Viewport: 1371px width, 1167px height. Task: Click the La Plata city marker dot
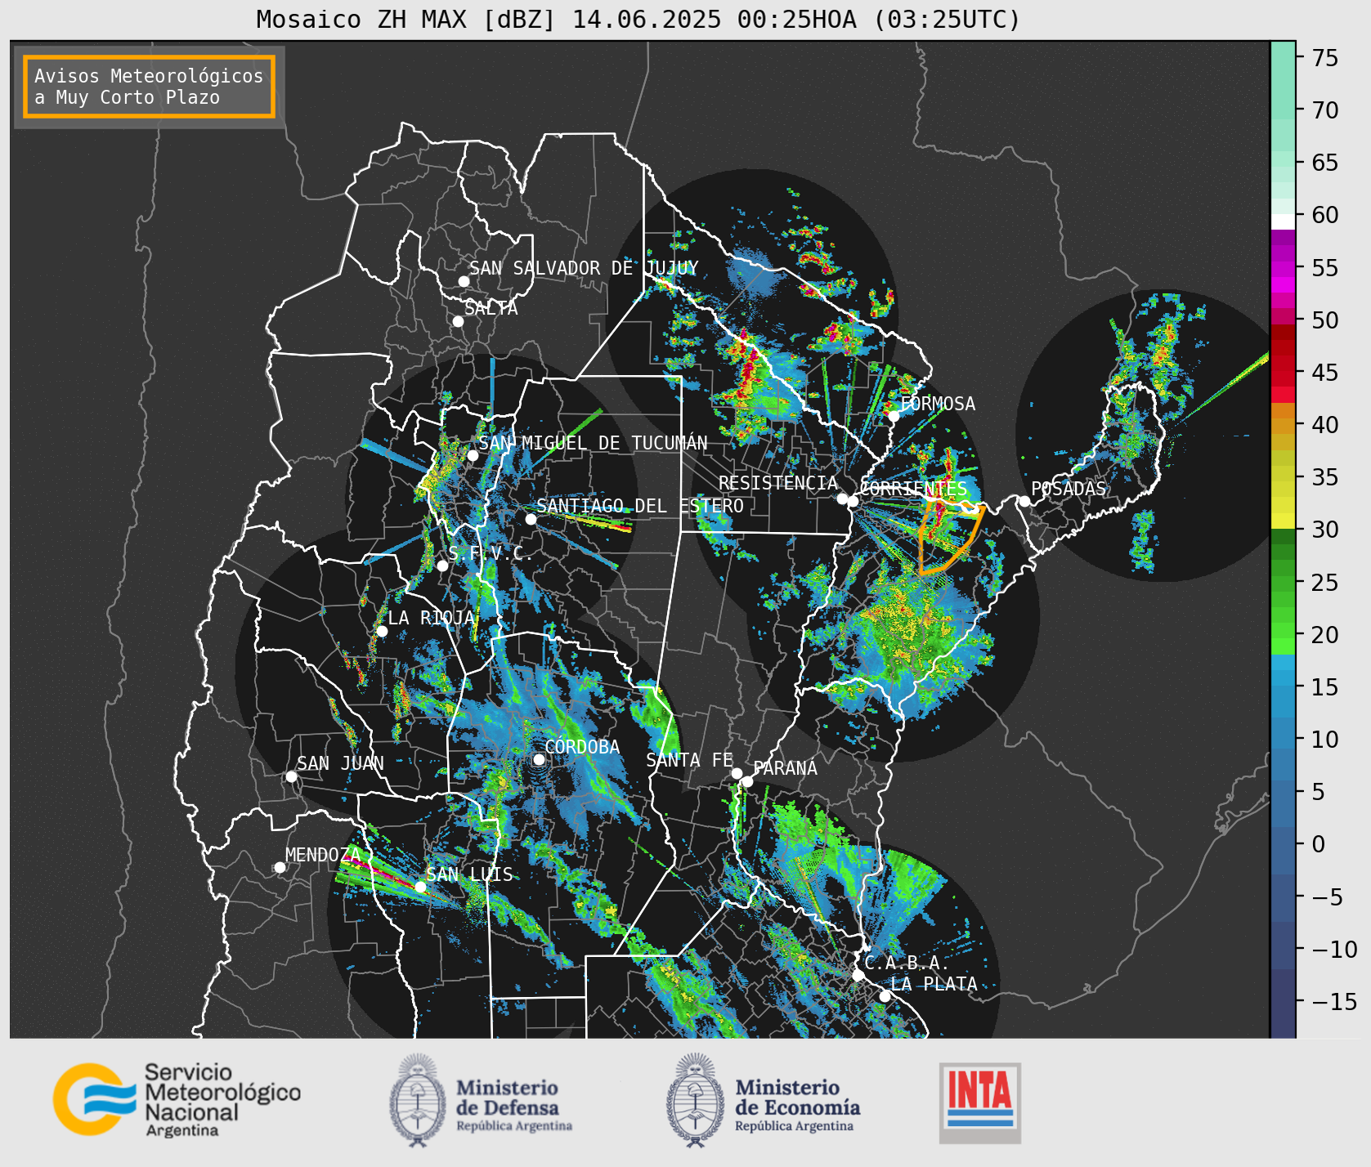[x=884, y=996]
